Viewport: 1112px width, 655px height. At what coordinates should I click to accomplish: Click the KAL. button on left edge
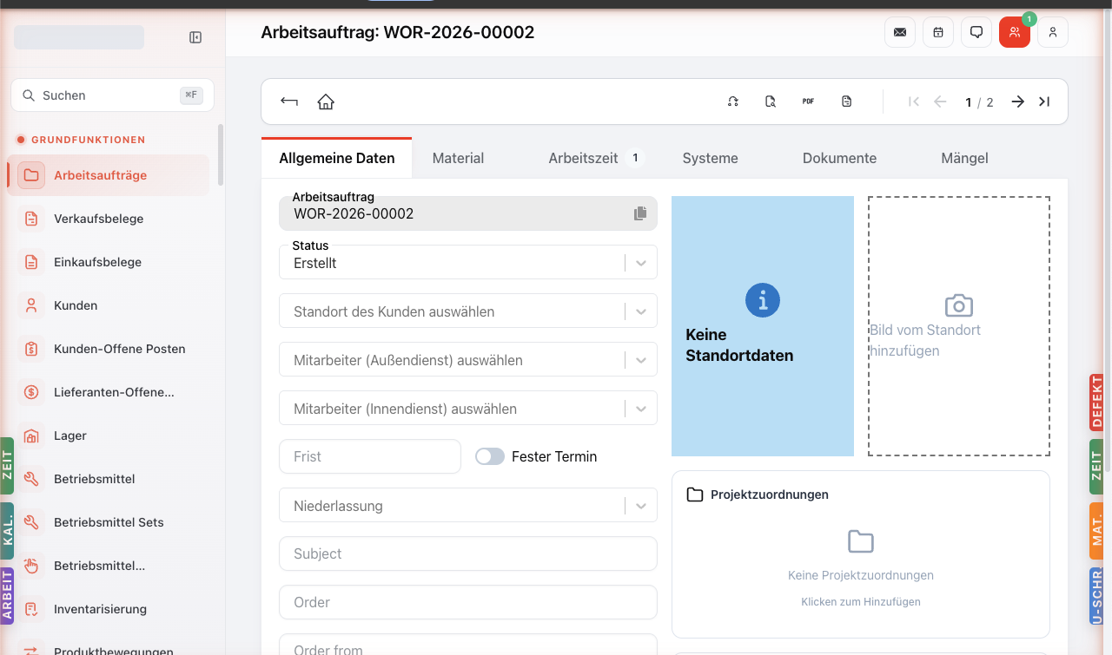coord(7,531)
